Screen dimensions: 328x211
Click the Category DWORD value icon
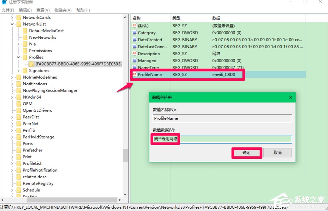point(135,32)
